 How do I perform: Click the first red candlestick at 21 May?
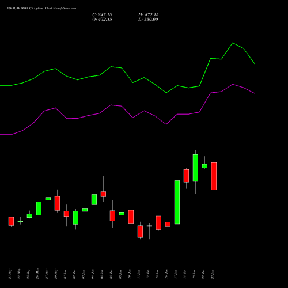[x=11, y=221]
